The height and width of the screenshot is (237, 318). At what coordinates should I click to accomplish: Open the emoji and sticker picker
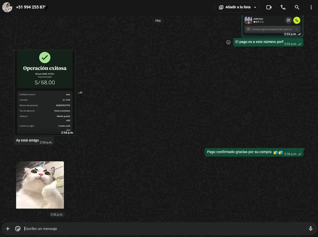point(18,229)
